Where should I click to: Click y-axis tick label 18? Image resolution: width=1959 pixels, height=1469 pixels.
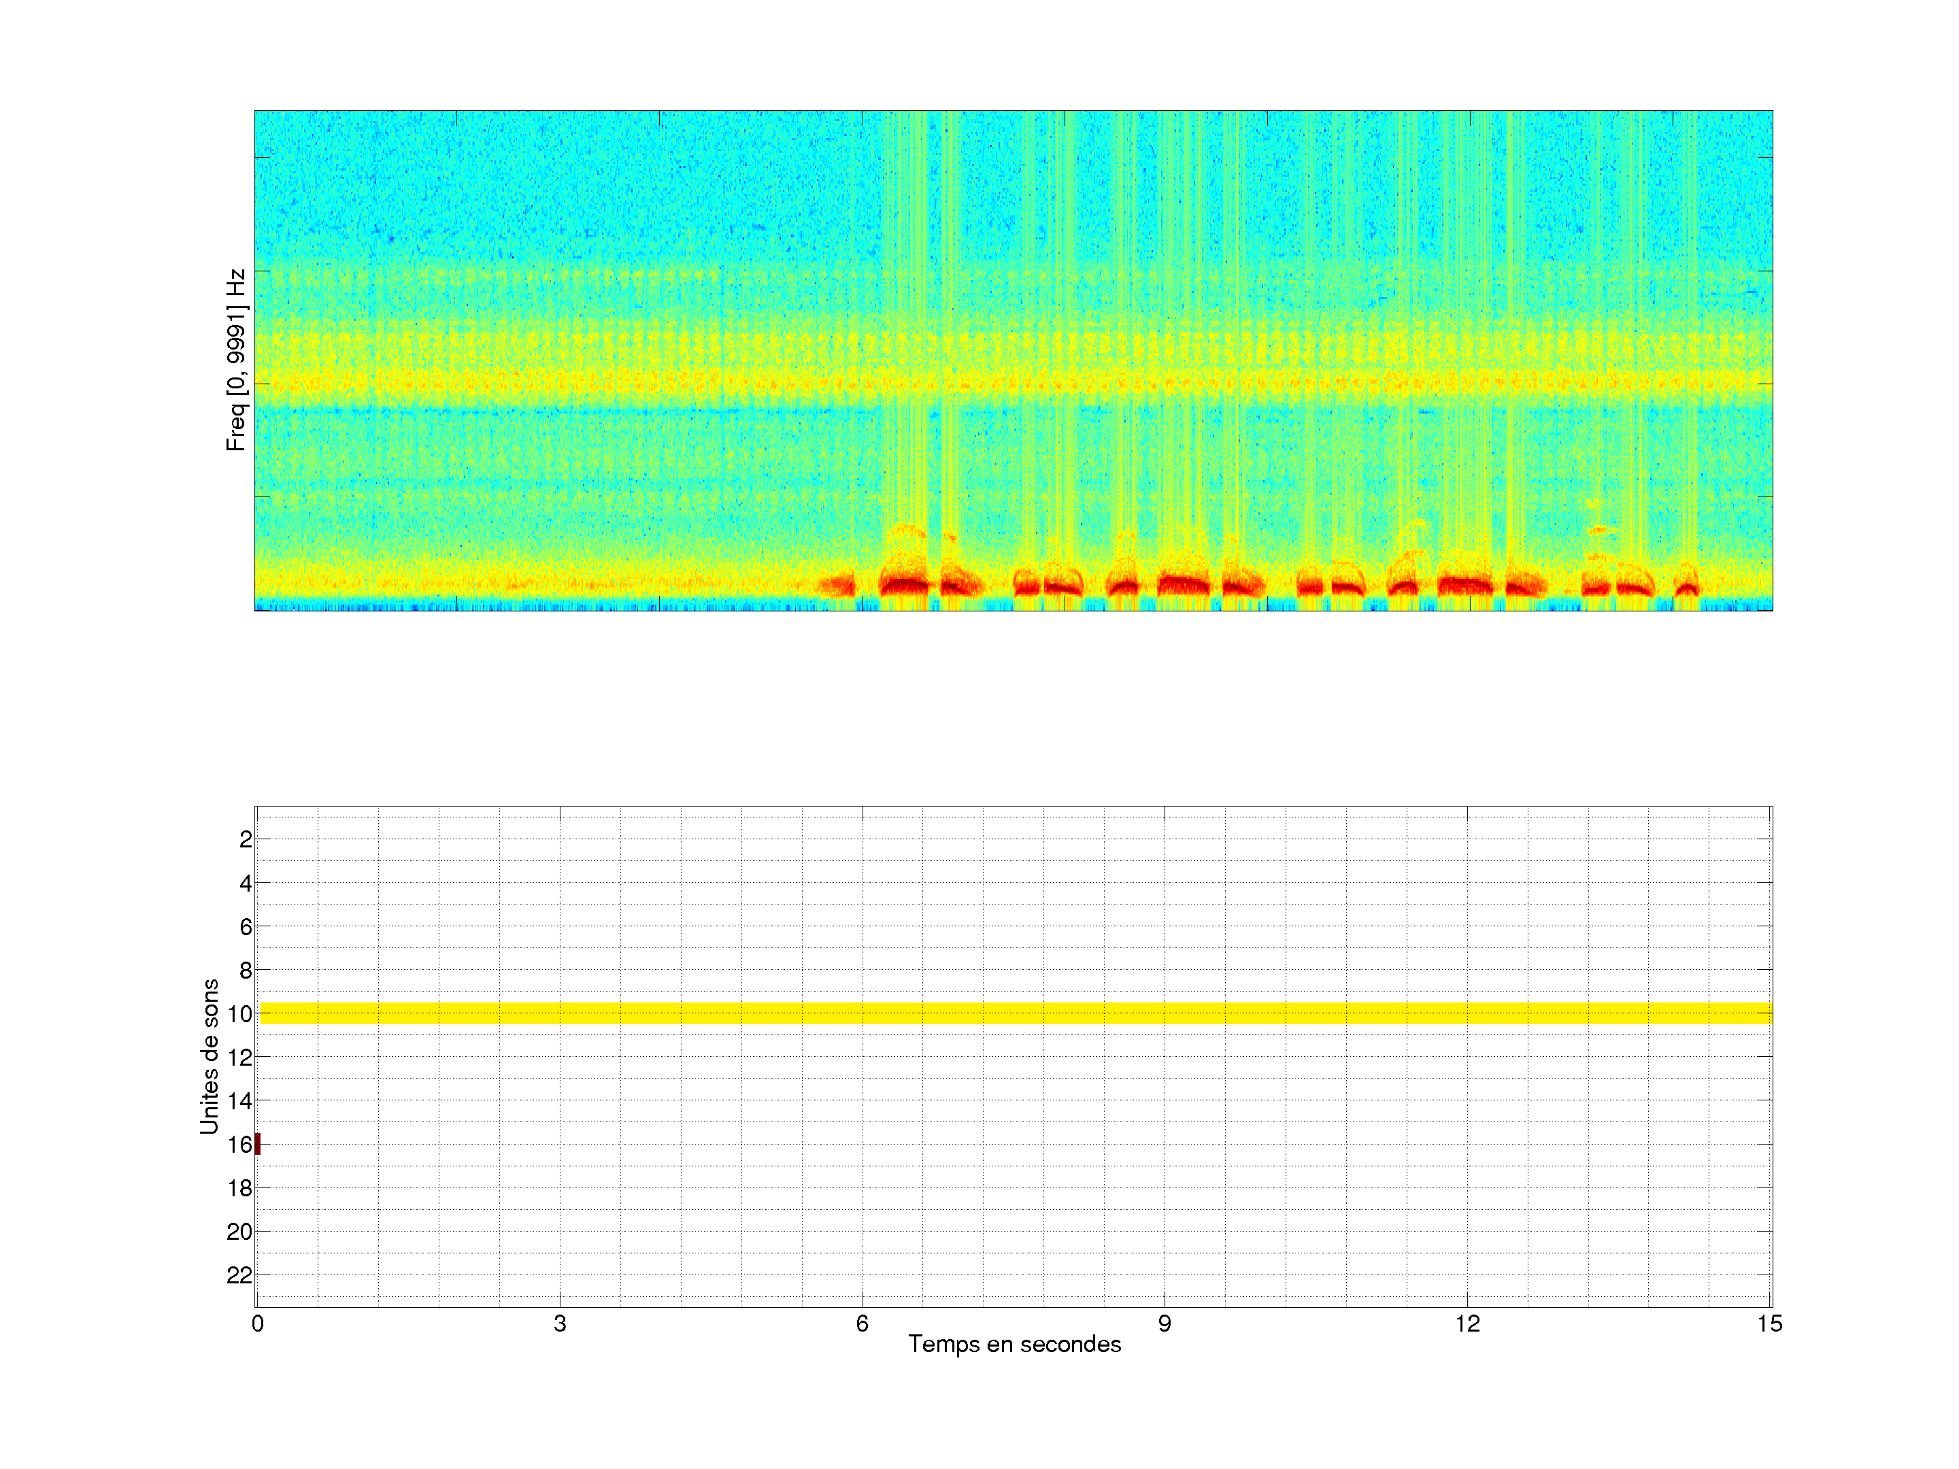tap(239, 1188)
